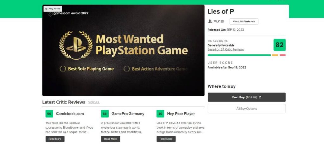Click the 90 score badge for Comicbook.com
This screenshot has height=145, width=324.
49,114
